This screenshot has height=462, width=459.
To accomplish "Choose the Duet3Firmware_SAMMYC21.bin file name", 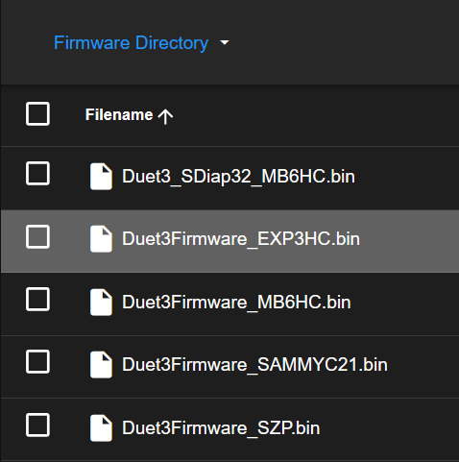I will point(254,364).
